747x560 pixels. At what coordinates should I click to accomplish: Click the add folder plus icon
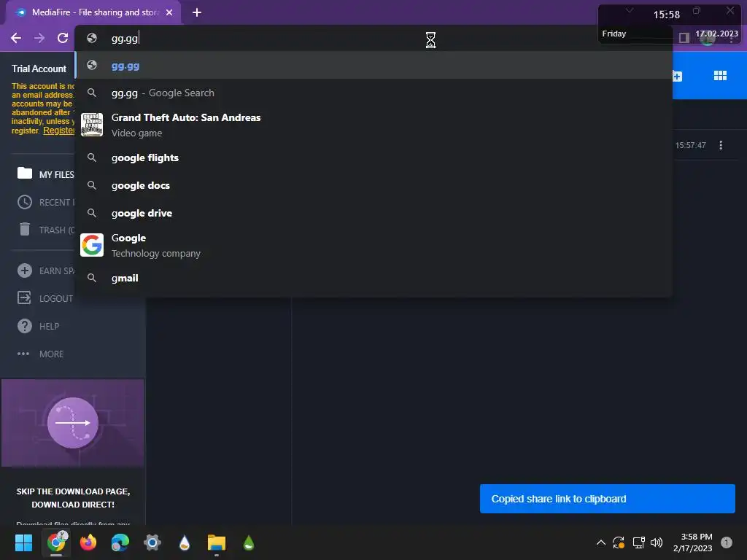(677, 76)
